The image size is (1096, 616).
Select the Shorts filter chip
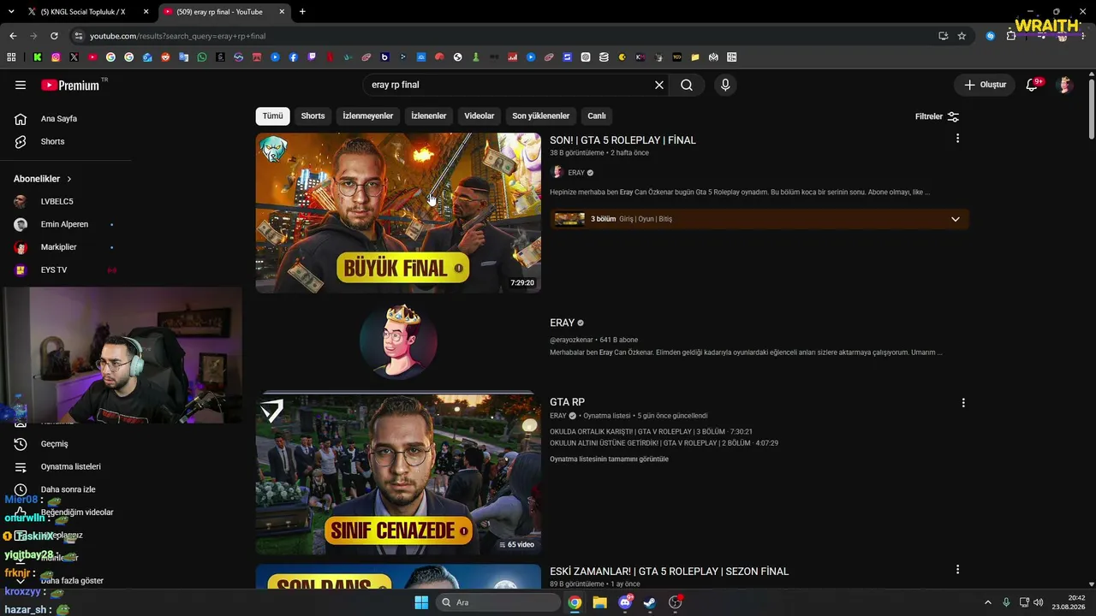point(313,116)
